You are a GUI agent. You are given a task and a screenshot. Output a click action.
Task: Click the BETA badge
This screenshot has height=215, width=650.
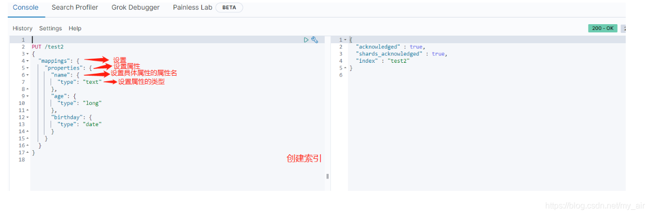point(229,8)
